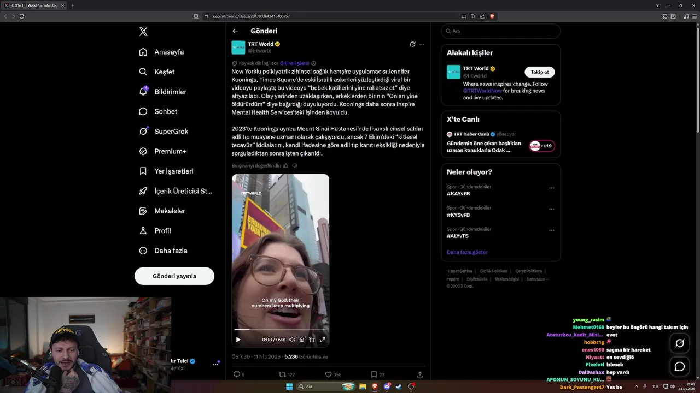Open Hizmet Şartları footer link
This screenshot has height=393, width=700.
tap(459, 271)
